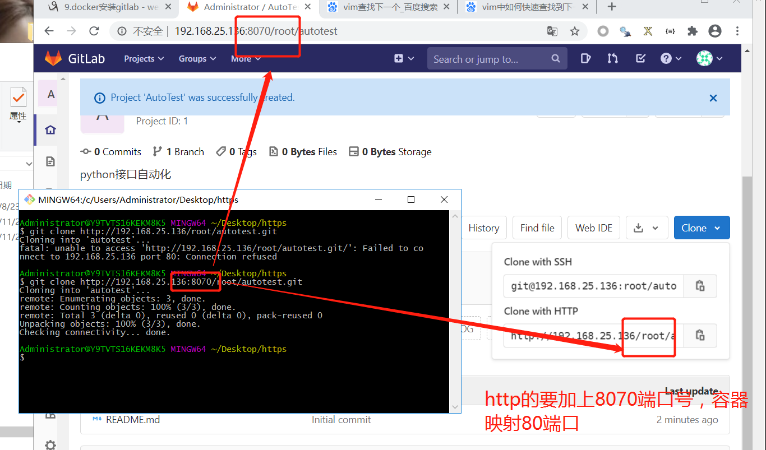Open the Extensions puzzle piece menu
This screenshot has width=766, height=450.
[x=693, y=31]
